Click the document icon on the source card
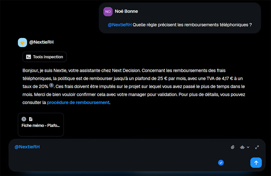The height and width of the screenshot is (176, 271). 31,119
